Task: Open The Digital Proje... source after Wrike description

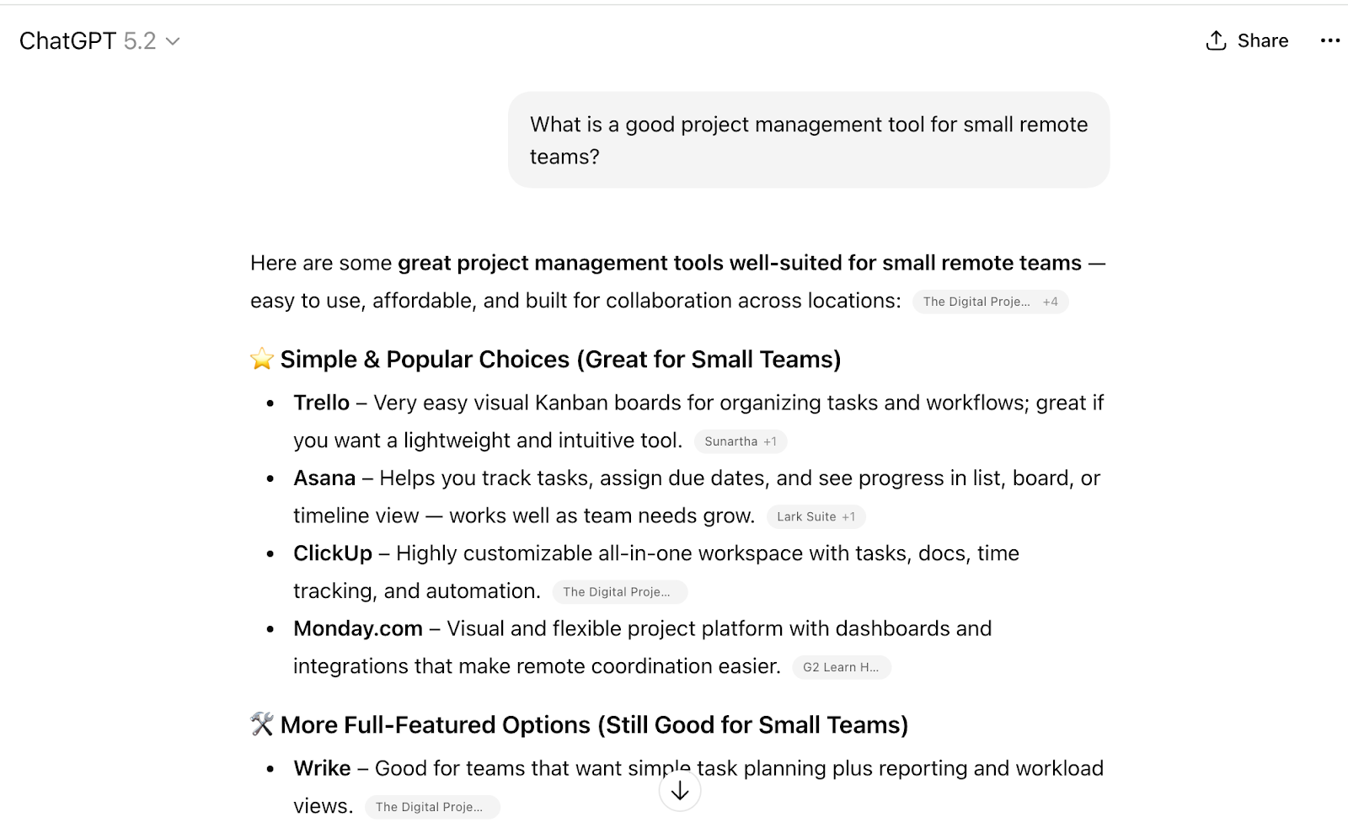Action: 431,807
